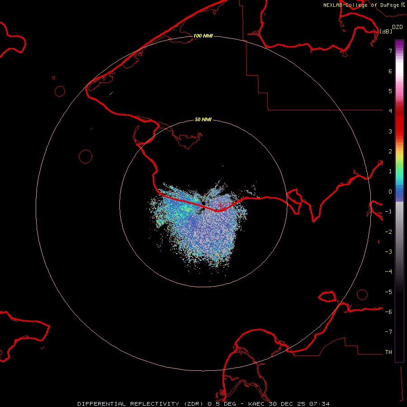Screen dimensions: 407x407
Task: Click the black radar site dot at ring center
Action: (x=203, y=203)
